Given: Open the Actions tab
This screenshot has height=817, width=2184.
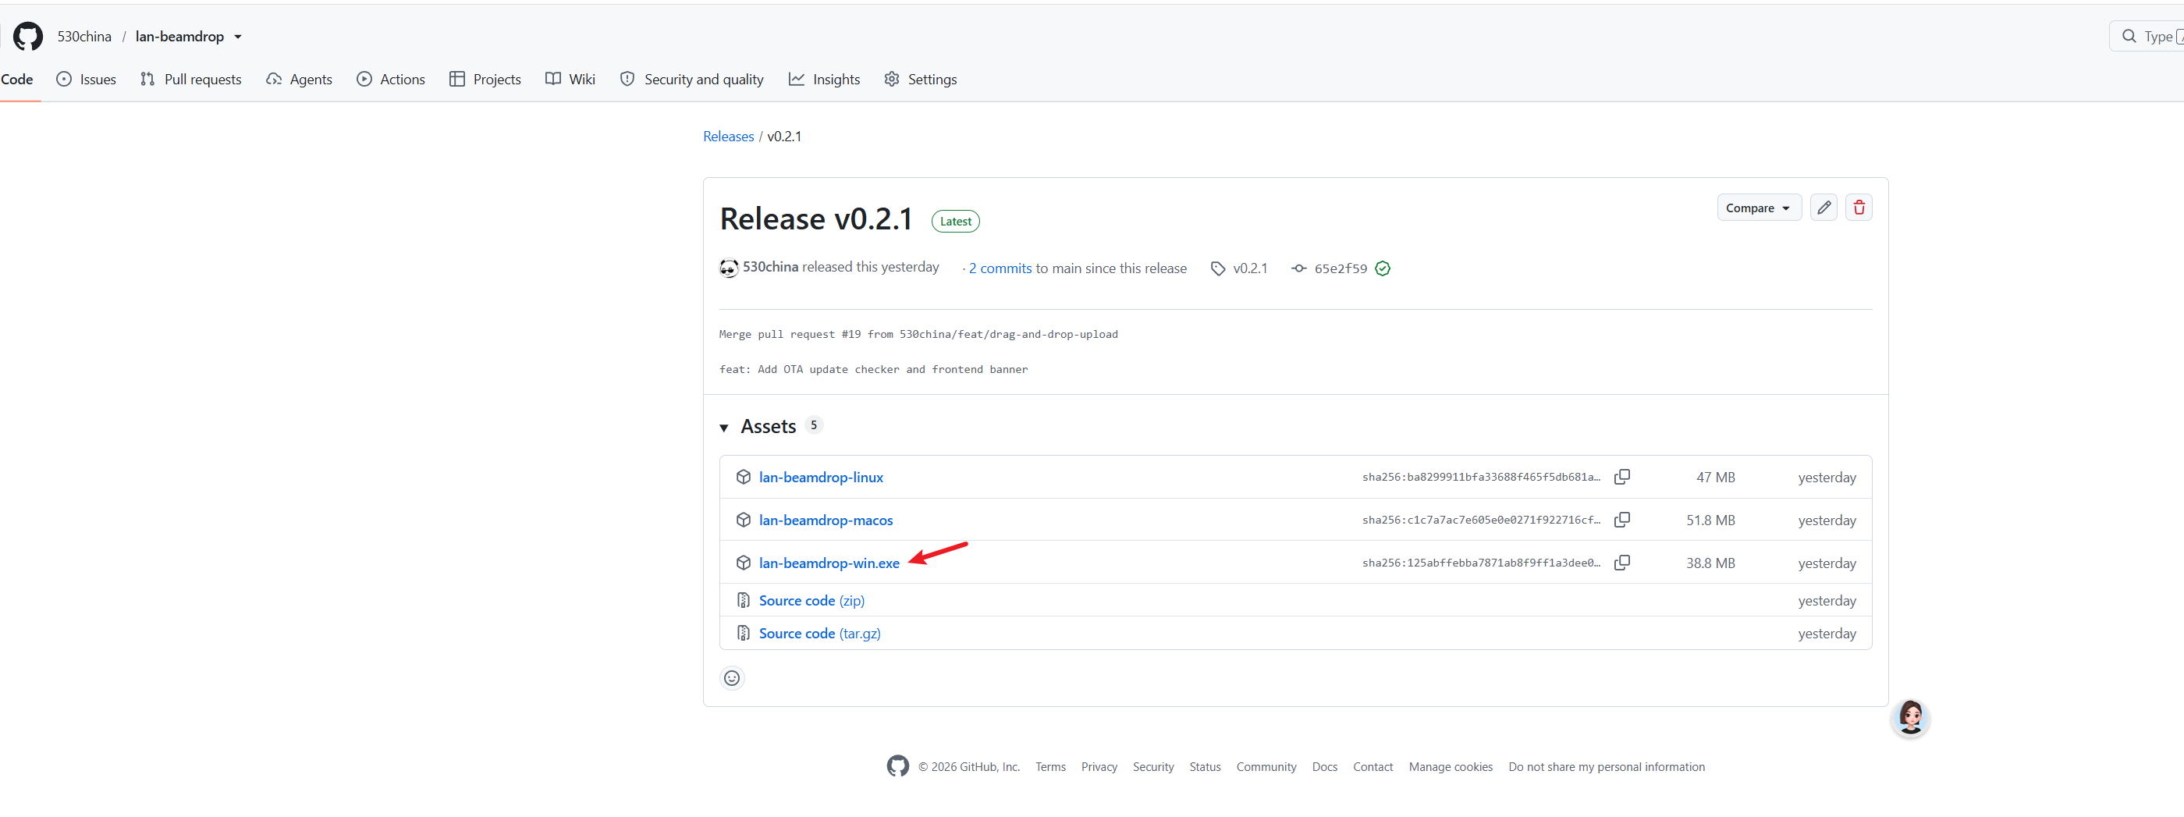Looking at the screenshot, I should (391, 79).
